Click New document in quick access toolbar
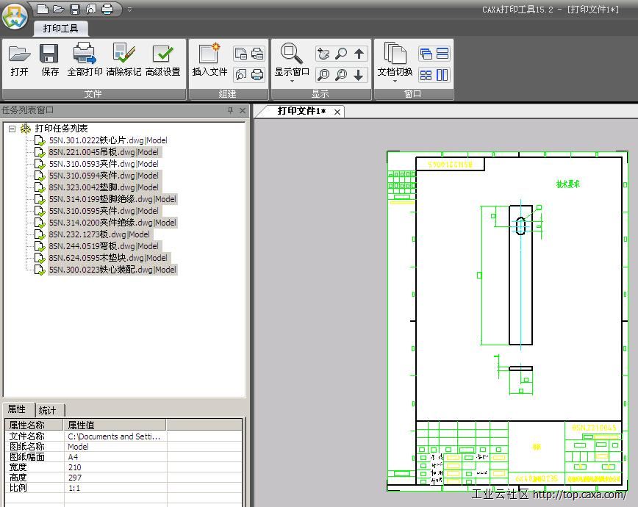The width and height of the screenshot is (638, 507). (43, 9)
